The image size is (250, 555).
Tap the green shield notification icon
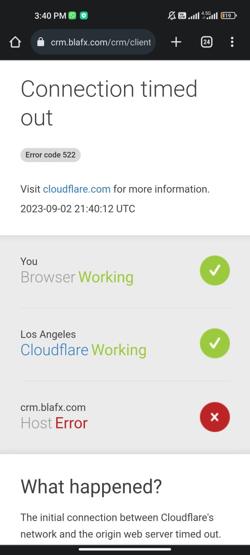pyautogui.click(x=84, y=16)
